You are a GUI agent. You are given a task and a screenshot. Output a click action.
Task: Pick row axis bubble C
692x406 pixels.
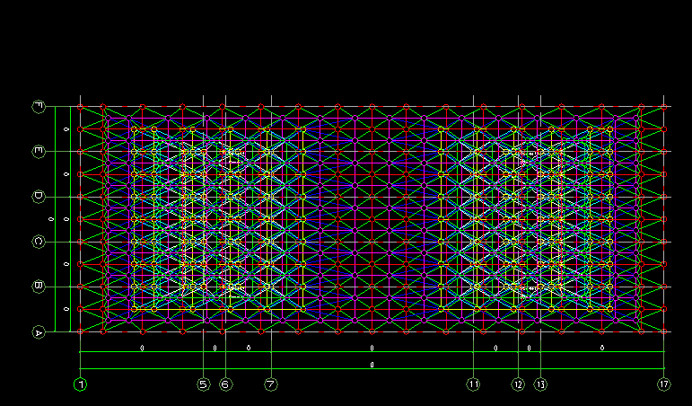tap(38, 242)
